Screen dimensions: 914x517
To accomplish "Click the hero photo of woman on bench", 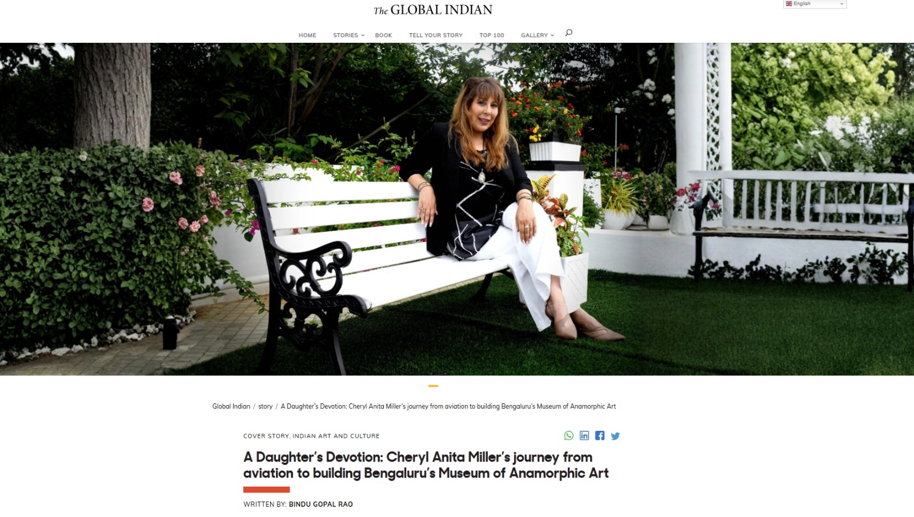I will pos(457,209).
